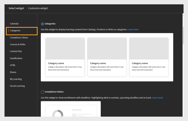Image resolution: width=188 pixels, height=121 pixels.
Task: Choose the Iframe widget option
Action: [13, 72]
